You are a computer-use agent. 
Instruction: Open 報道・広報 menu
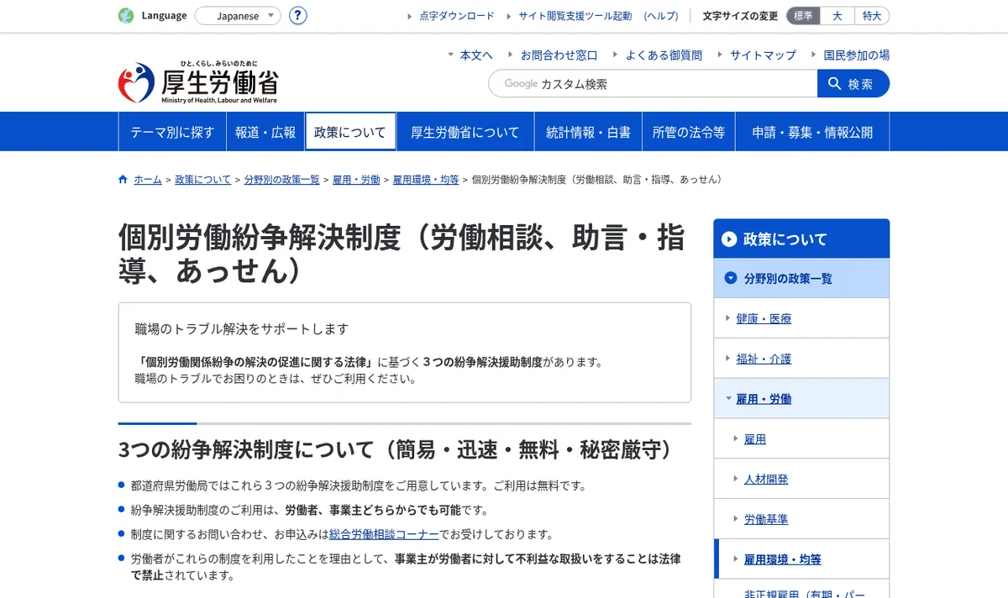(x=265, y=132)
